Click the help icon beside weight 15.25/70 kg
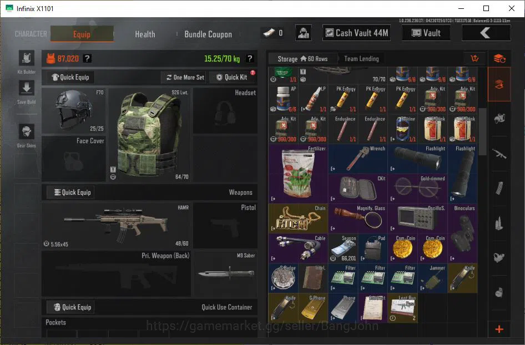The height and width of the screenshot is (345, 525). point(249,59)
